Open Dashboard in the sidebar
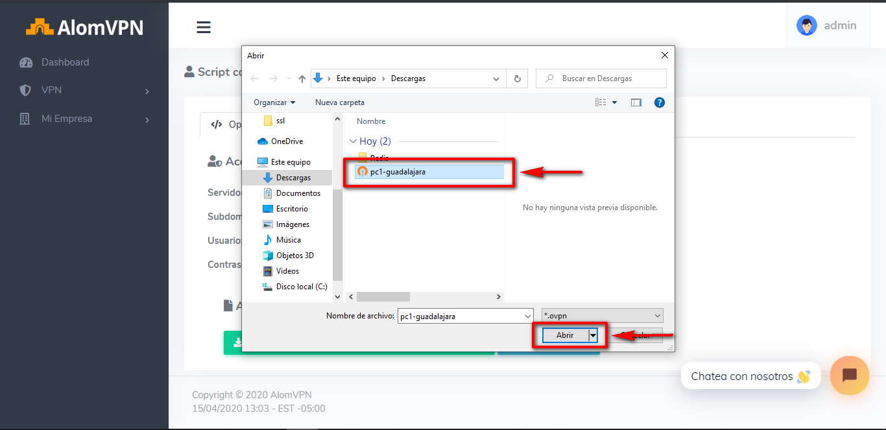886x430 pixels. (65, 62)
